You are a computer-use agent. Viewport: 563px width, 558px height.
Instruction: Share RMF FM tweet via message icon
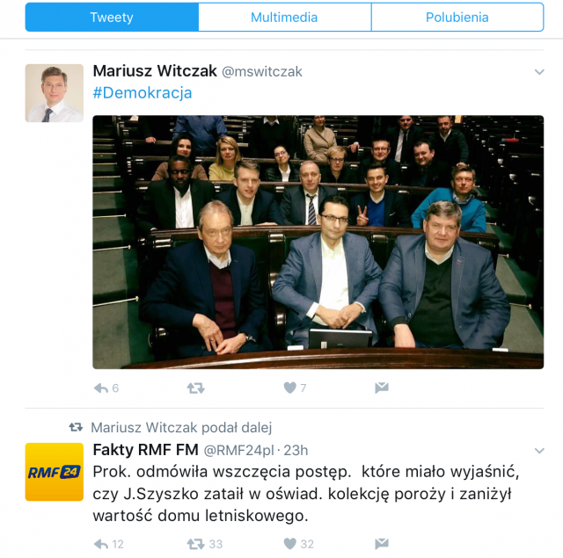[x=382, y=544]
